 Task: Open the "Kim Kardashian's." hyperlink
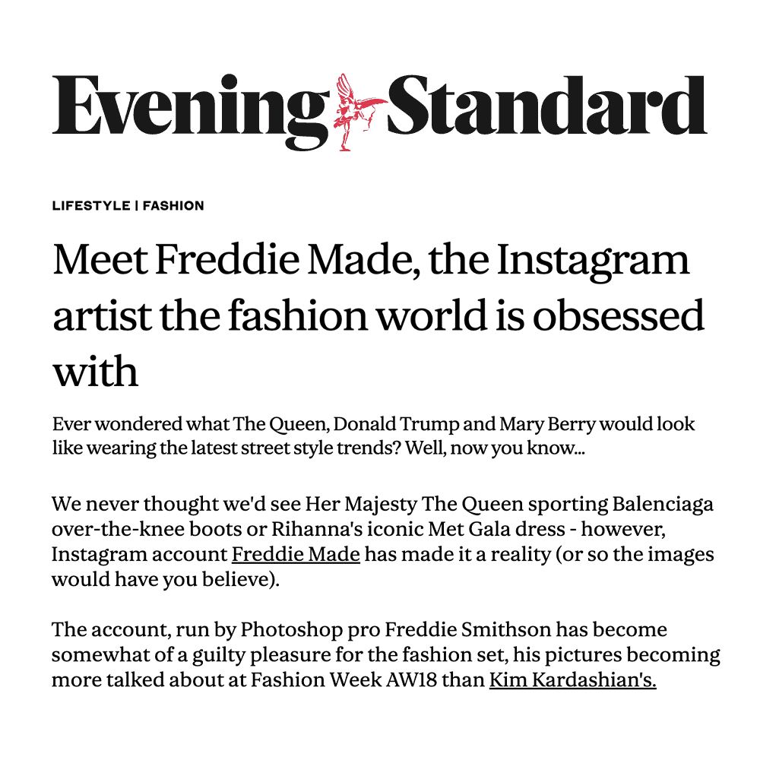572,679
